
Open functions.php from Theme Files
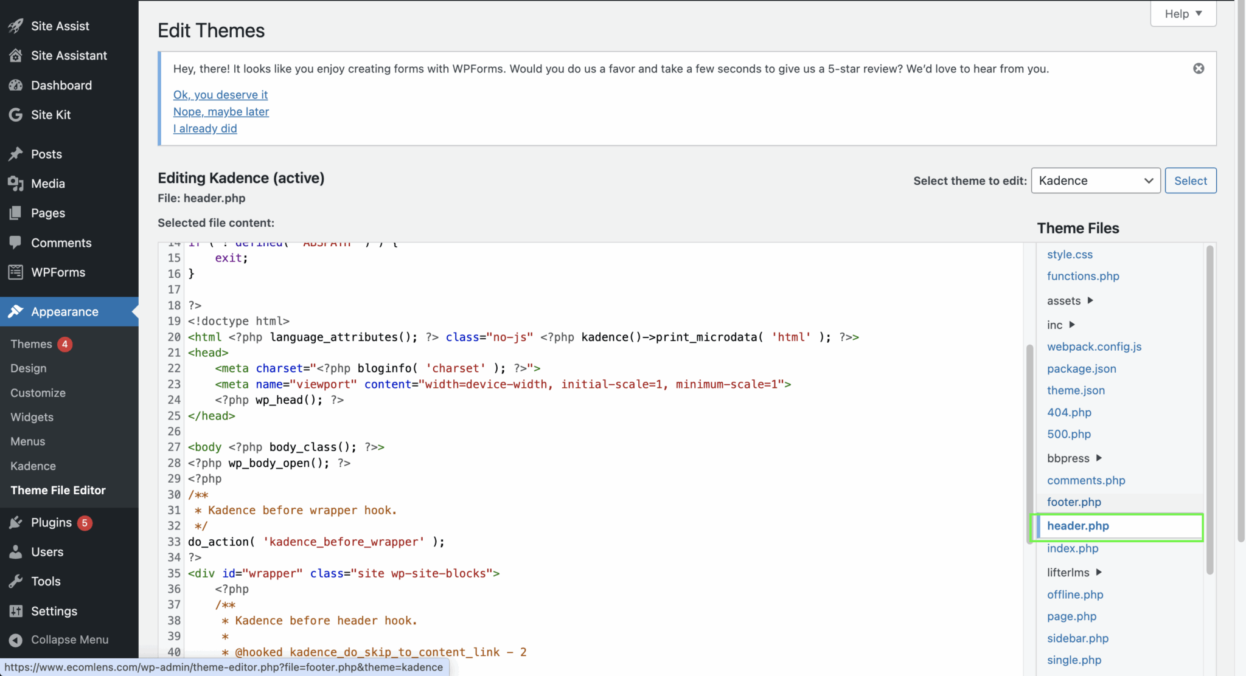click(1082, 276)
